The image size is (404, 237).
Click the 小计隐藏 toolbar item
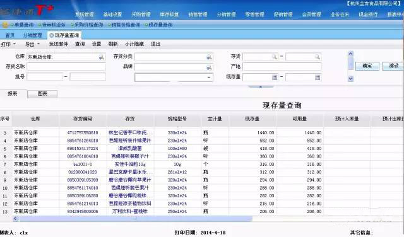click(x=134, y=44)
